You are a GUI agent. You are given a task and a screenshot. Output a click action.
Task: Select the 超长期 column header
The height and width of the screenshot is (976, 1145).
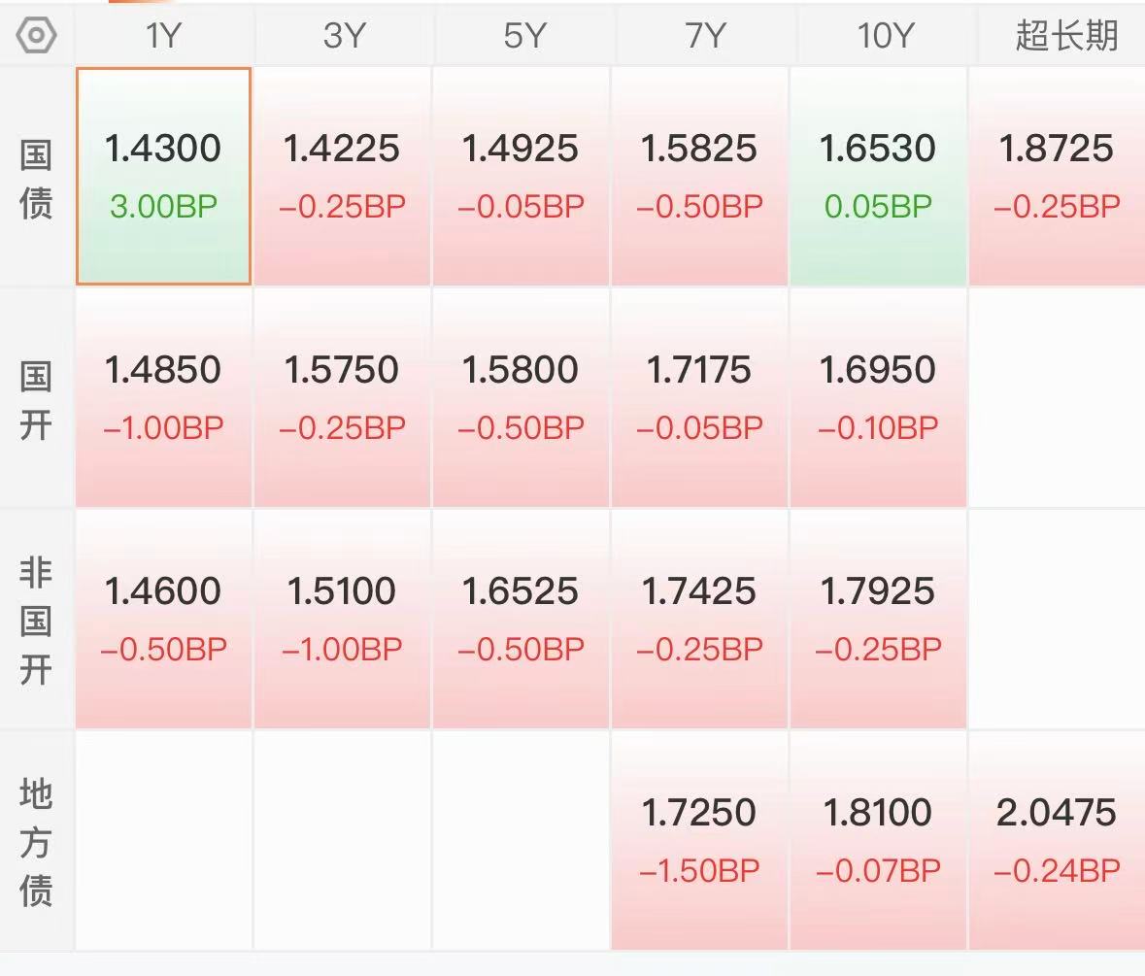[x=1065, y=35]
